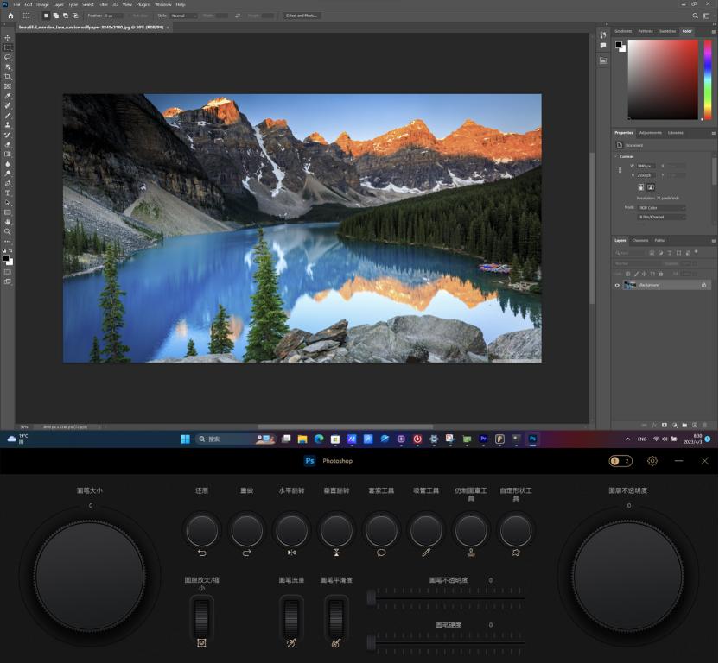
Task: Click the lock icon on the Background layer
Action: point(704,285)
